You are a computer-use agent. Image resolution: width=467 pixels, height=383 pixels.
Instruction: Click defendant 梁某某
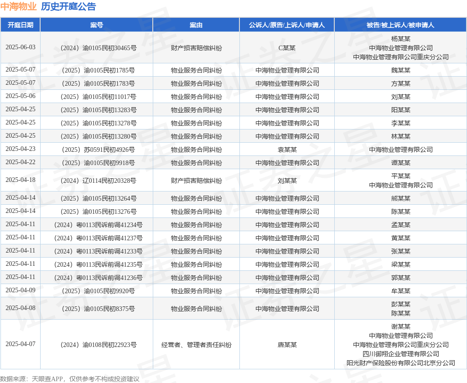pyautogui.click(x=400, y=264)
